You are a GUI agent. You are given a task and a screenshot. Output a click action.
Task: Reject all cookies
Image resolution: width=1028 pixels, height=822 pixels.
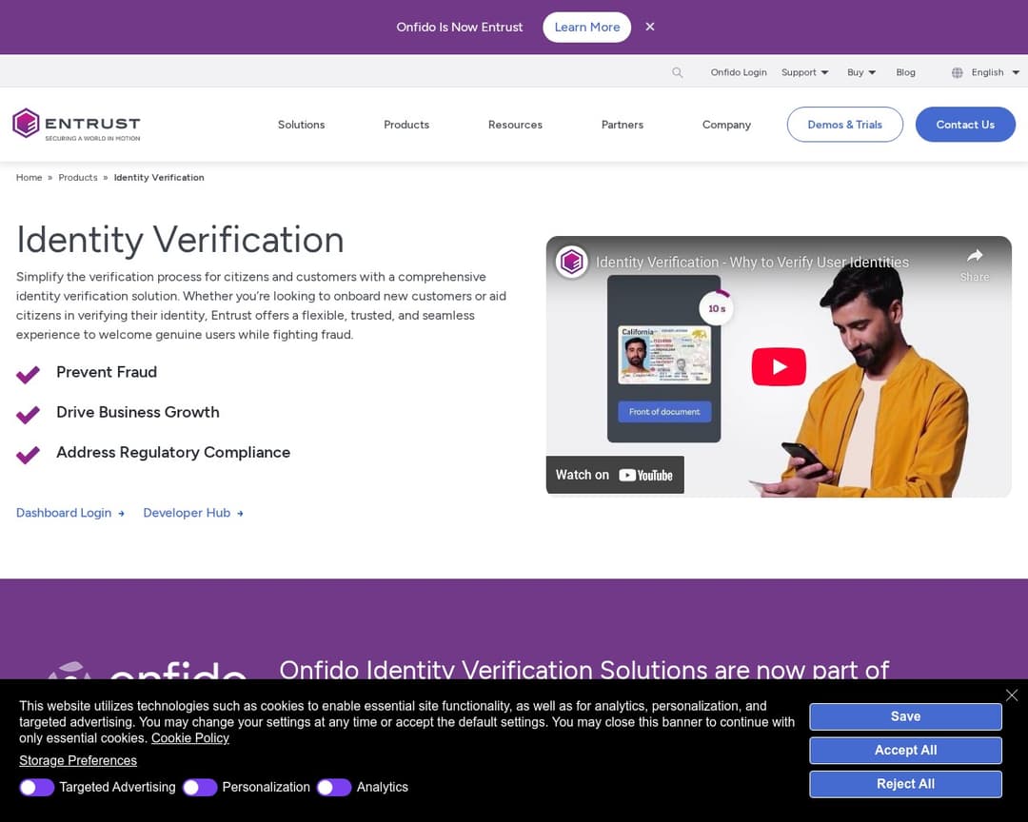905,784
